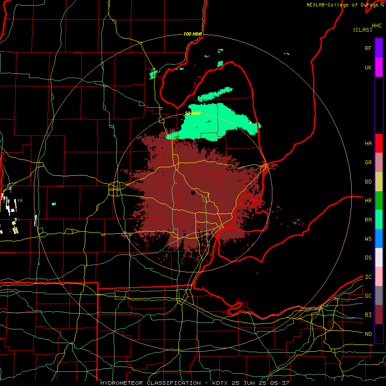Viewport: 386px width, 386px height.
Task: Click the HA red legend swatch
Action: (x=379, y=143)
